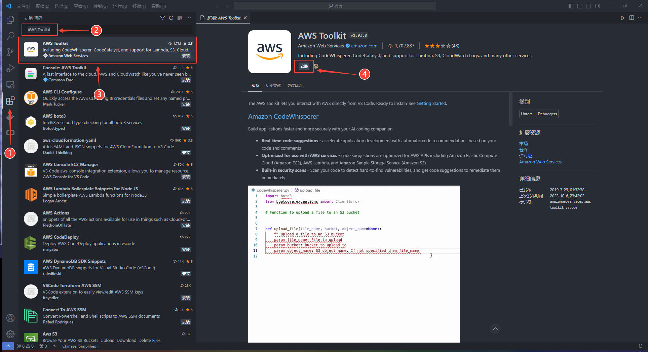Open the Customize Layout icon

598,6
